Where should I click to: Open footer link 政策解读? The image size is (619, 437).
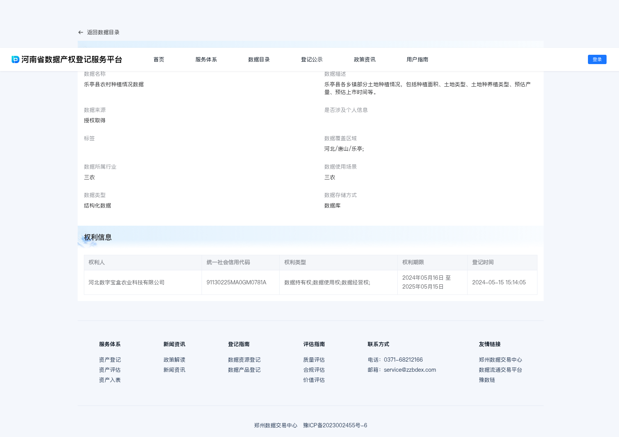click(174, 360)
